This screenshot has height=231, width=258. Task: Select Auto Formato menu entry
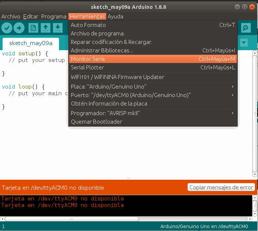coord(153,25)
